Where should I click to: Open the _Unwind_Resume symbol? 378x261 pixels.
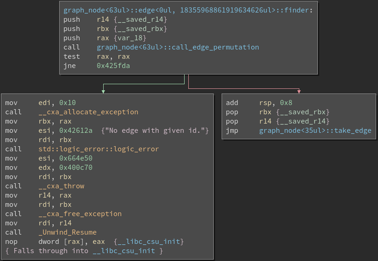coord(68,232)
